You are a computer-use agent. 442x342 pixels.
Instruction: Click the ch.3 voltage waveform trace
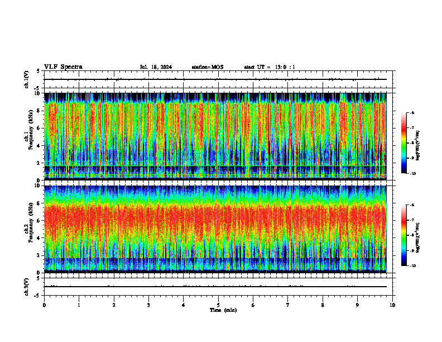(215, 287)
